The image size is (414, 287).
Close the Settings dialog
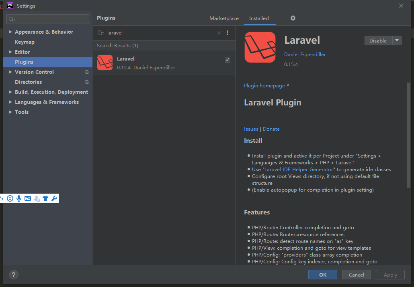pos(401,6)
